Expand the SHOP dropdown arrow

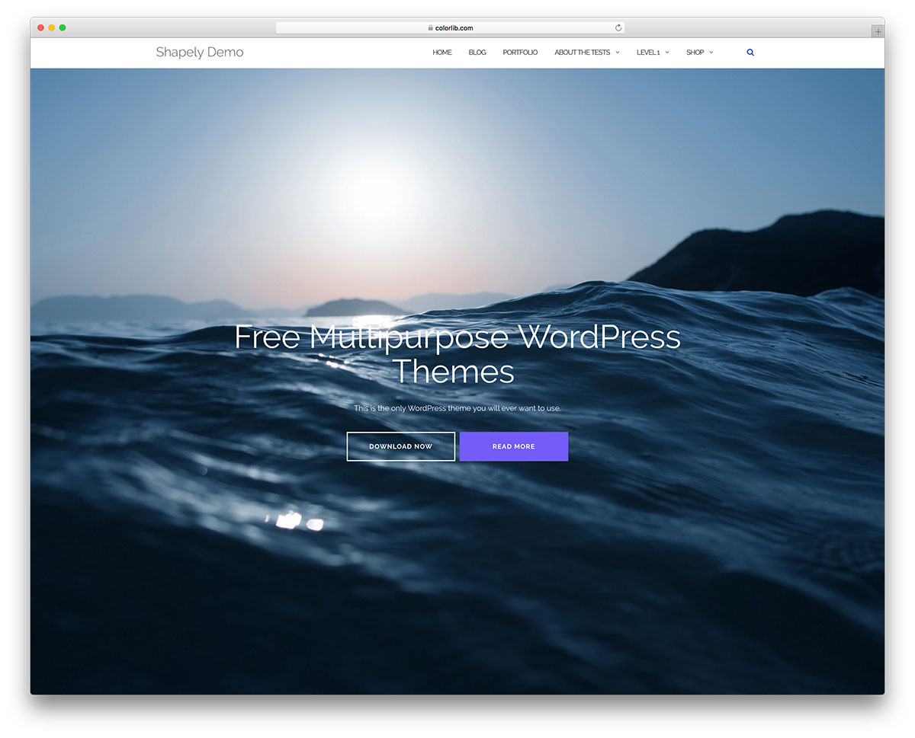tap(711, 53)
